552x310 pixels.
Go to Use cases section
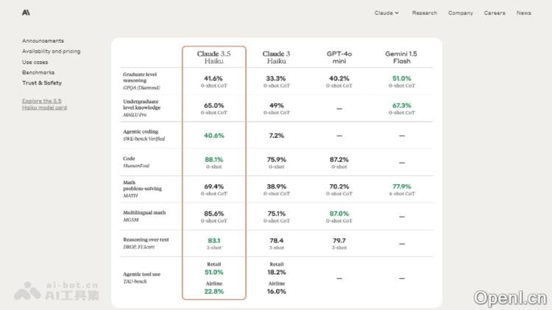point(35,62)
